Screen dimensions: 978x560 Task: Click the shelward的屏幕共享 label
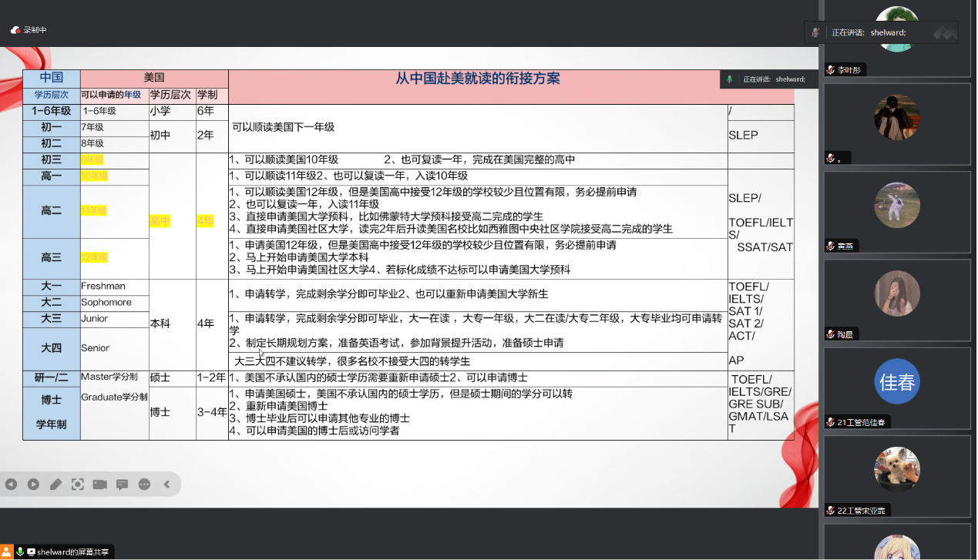[x=74, y=552]
